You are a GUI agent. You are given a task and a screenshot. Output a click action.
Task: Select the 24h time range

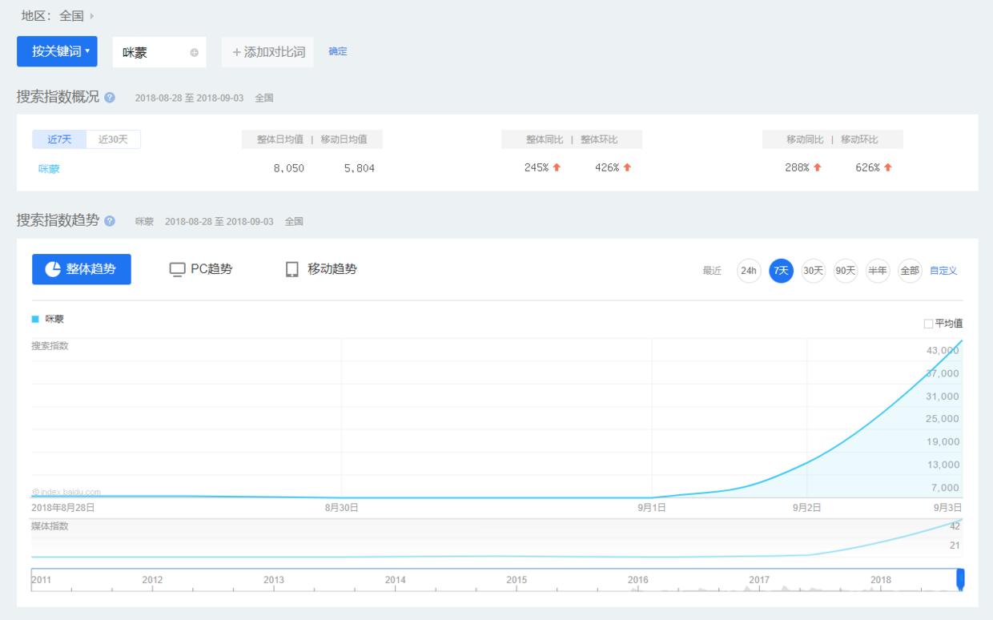pos(749,271)
